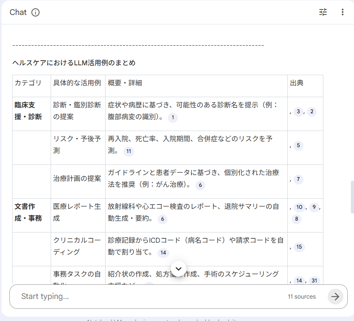Viewport: 354px width, 321px height.
Task: Focus the Start typing input field
Action: [149, 297]
